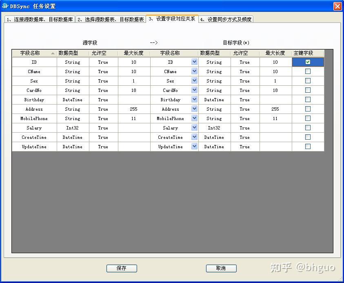Toggle the primary key checkbox for Salary
Image resolution: width=344 pixels, height=283 pixels.
click(x=307, y=128)
